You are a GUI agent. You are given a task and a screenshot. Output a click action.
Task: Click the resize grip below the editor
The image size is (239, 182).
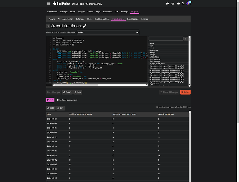(190, 87)
